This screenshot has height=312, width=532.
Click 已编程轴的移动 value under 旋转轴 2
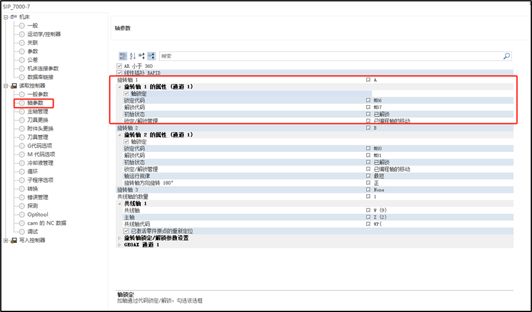(x=392, y=169)
